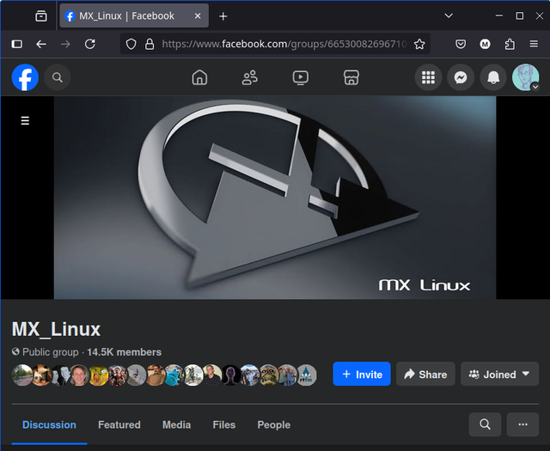Viewport: 550px width, 451px height.
Task: Open the Extensions puzzle icon
Action: tap(510, 44)
